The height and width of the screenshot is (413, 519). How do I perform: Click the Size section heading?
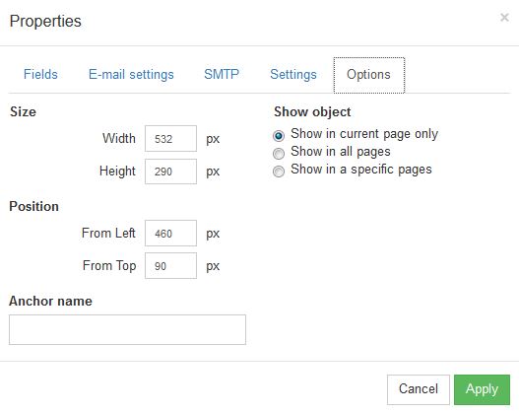pyautogui.click(x=23, y=111)
